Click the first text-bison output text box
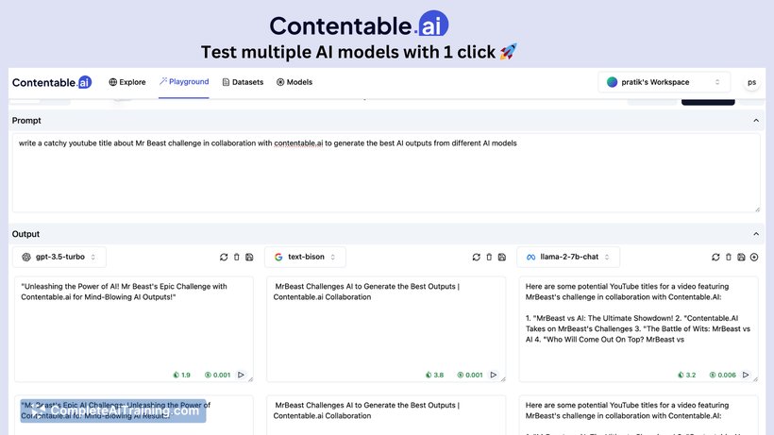Image resolution: width=774 pixels, height=435 pixels. pyautogui.click(x=386, y=329)
